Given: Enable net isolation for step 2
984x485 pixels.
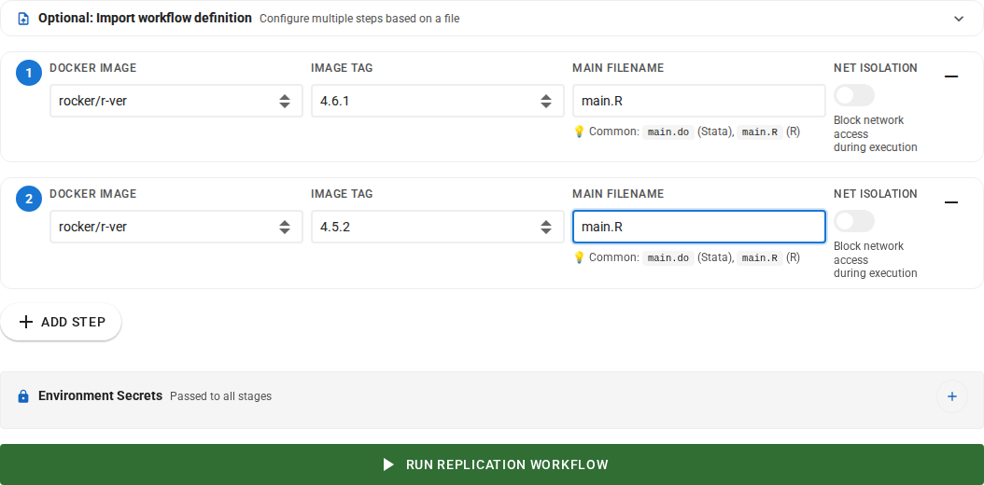Looking at the screenshot, I should click(854, 221).
